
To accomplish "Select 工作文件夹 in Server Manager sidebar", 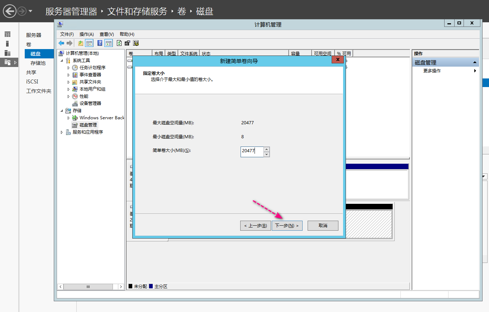I will (x=39, y=91).
